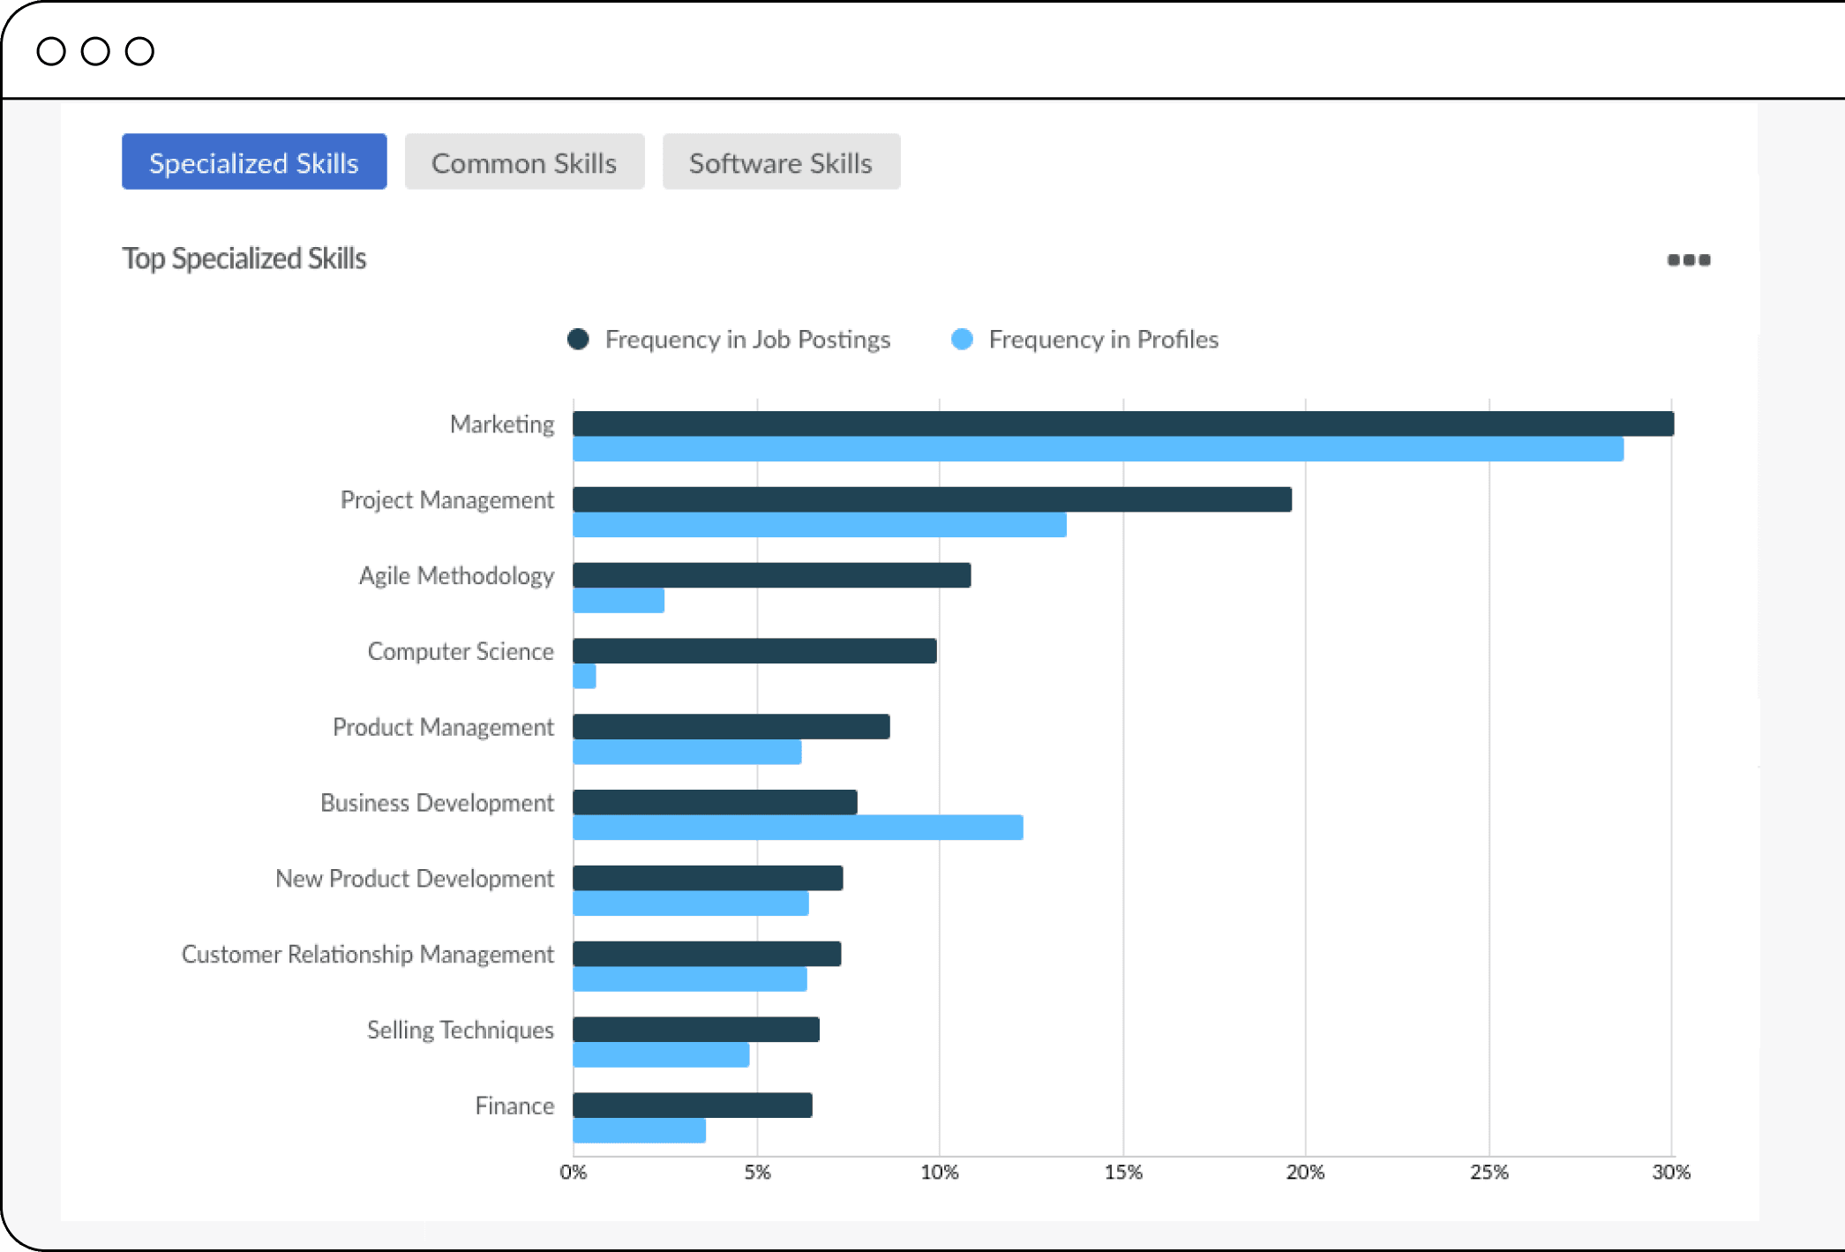
Task: Click the first window control circle
Action: tap(51, 51)
